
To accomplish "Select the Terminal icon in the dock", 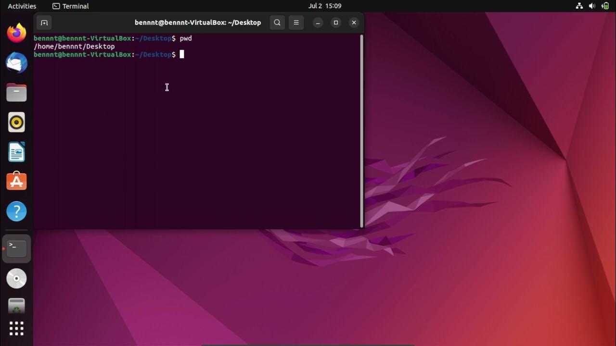I will click(16, 248).
